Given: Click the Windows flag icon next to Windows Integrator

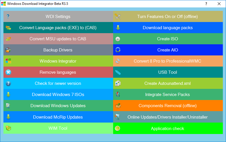Looking at the screenshot, I should (x=8, y=61).
